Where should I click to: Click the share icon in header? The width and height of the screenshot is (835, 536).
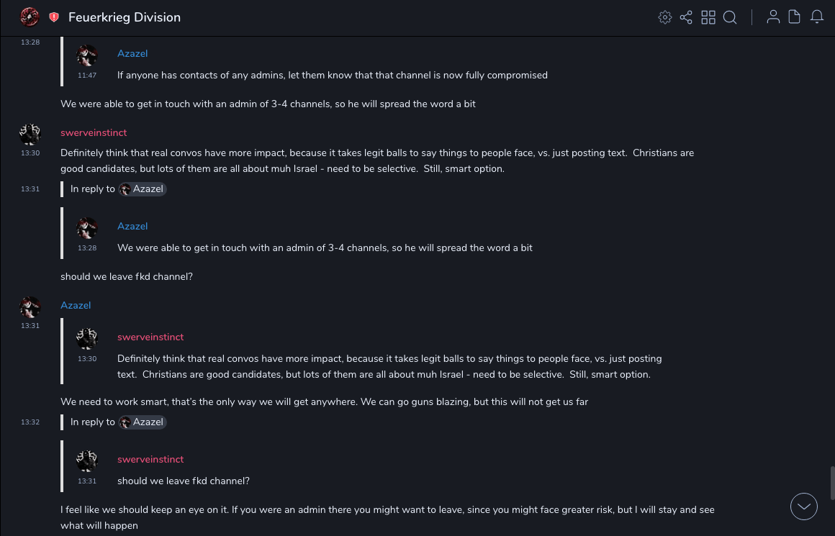pyautogui.click(x=686, y=17)
